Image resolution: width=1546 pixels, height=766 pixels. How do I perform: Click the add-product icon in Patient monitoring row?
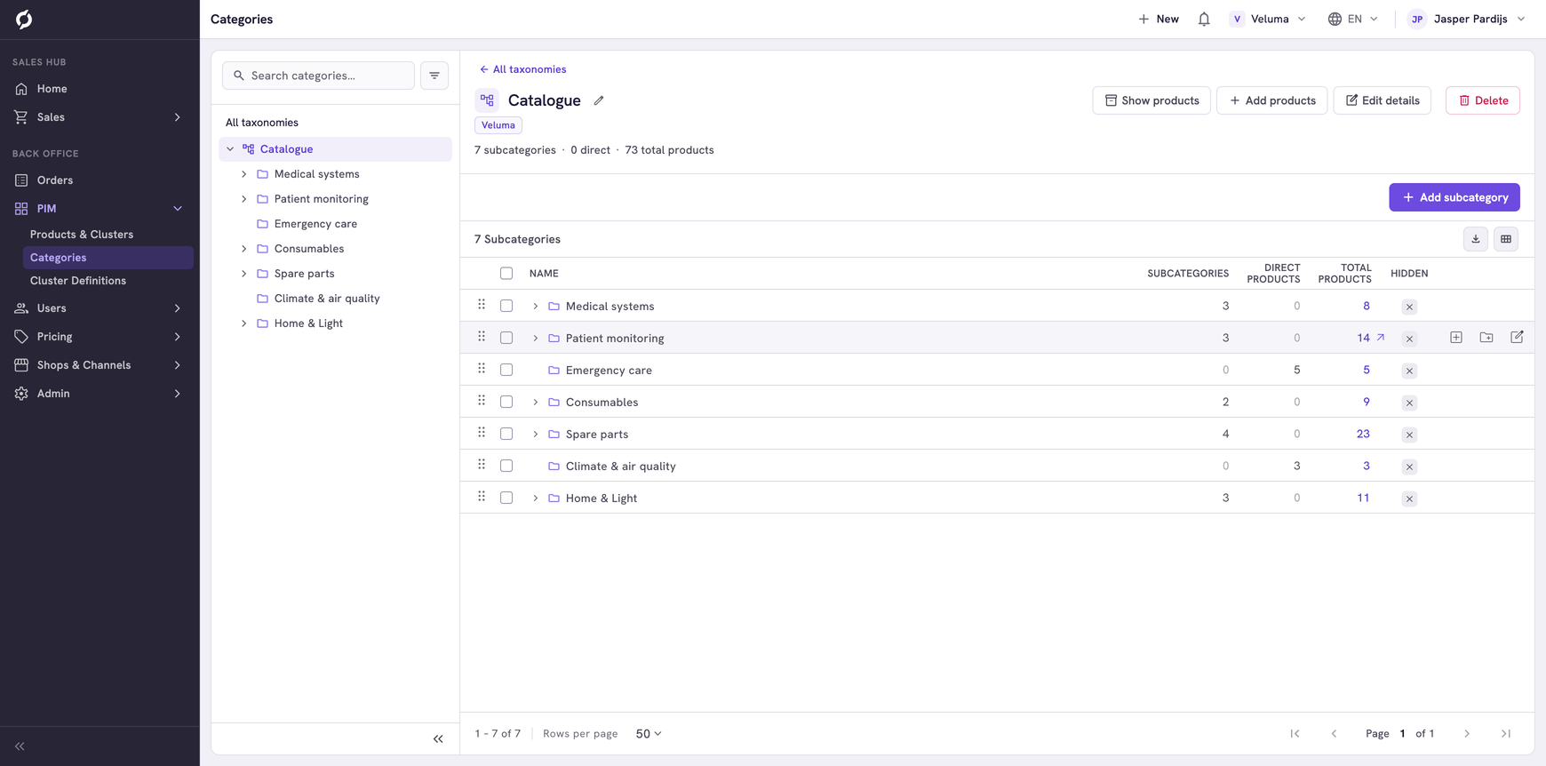pyautogui.click(x=1456, y=338)
